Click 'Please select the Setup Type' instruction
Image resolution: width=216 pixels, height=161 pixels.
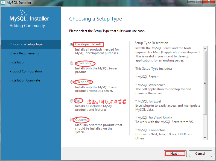pos(107,31)
